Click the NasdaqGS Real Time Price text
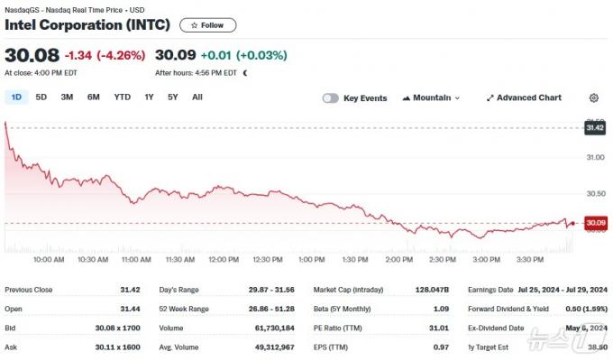 click(74, 10)
